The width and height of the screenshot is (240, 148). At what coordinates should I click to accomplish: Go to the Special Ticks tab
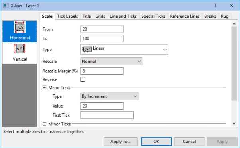[x=153, y=16]
